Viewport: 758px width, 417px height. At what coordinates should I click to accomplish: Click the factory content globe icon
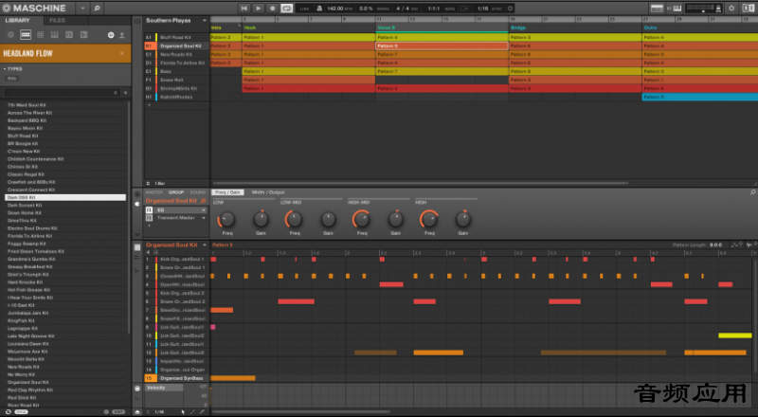pyautogui.click(x=111, y=35)
